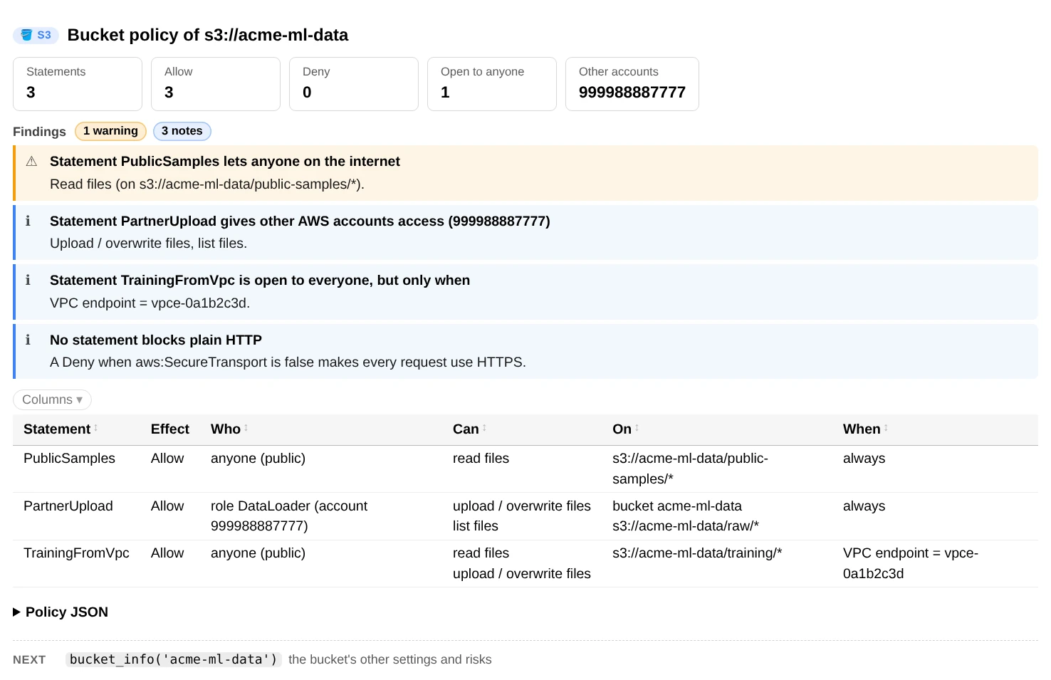Select the Open to anyone card
The width and height of the screenshot is (1051, 680).
coord(492,84)
